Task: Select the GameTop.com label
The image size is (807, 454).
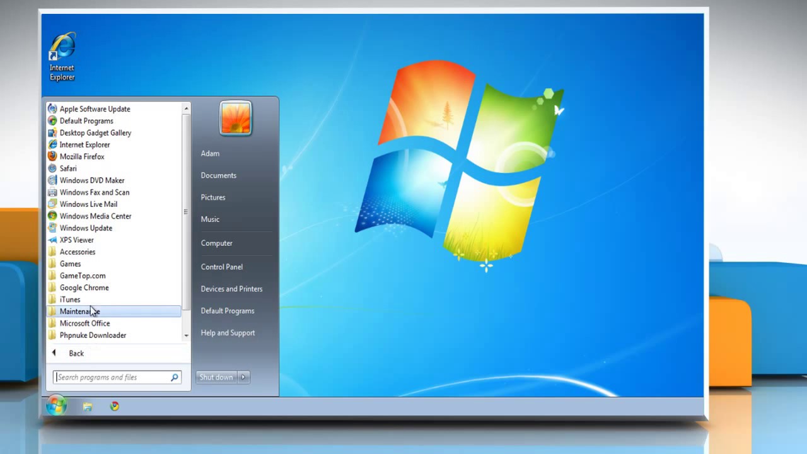Action: 83,276
